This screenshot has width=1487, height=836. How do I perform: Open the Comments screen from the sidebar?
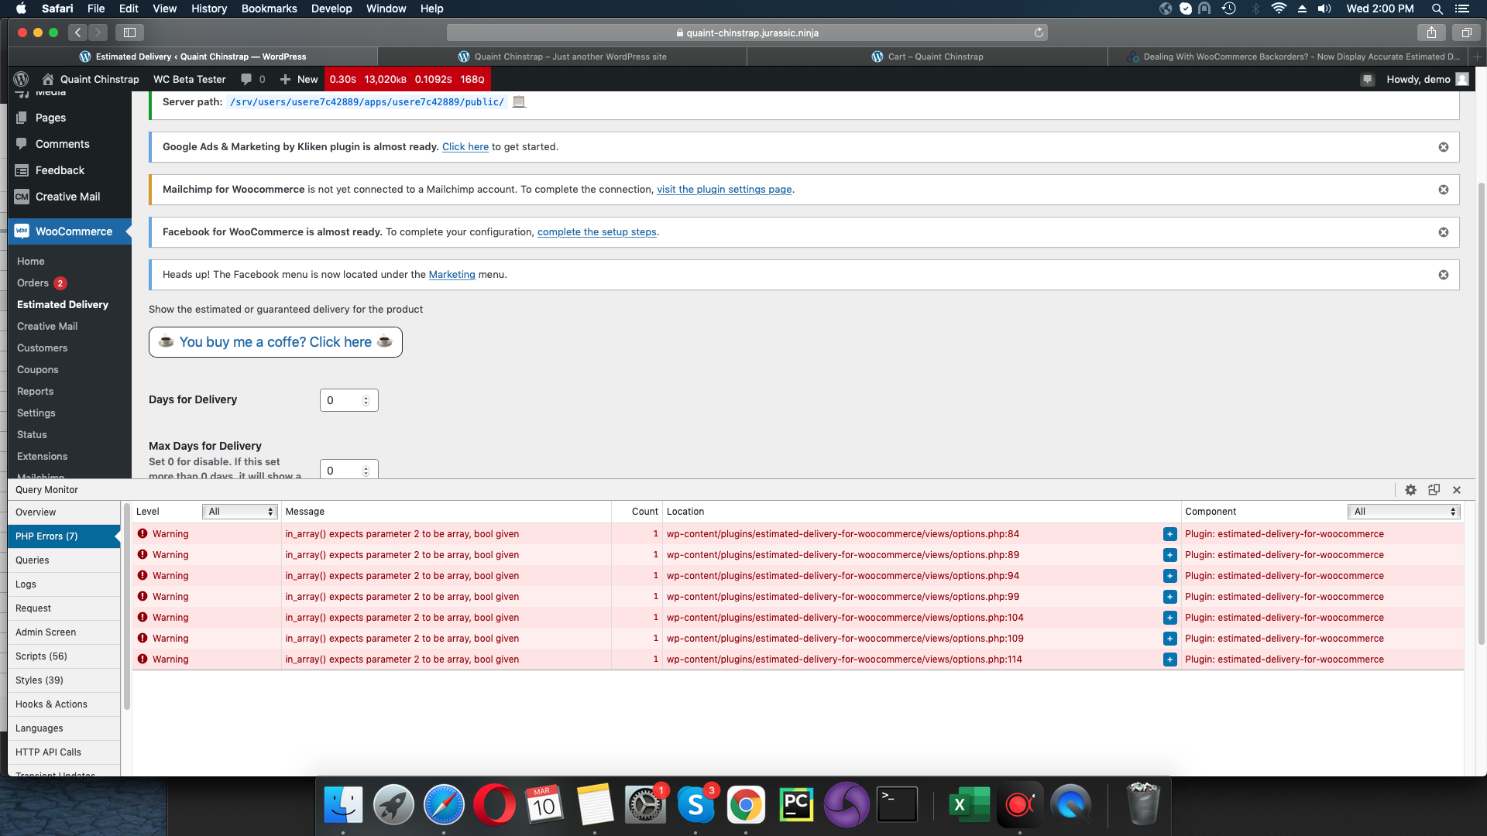pyautogui.click(x=62, y=143)
